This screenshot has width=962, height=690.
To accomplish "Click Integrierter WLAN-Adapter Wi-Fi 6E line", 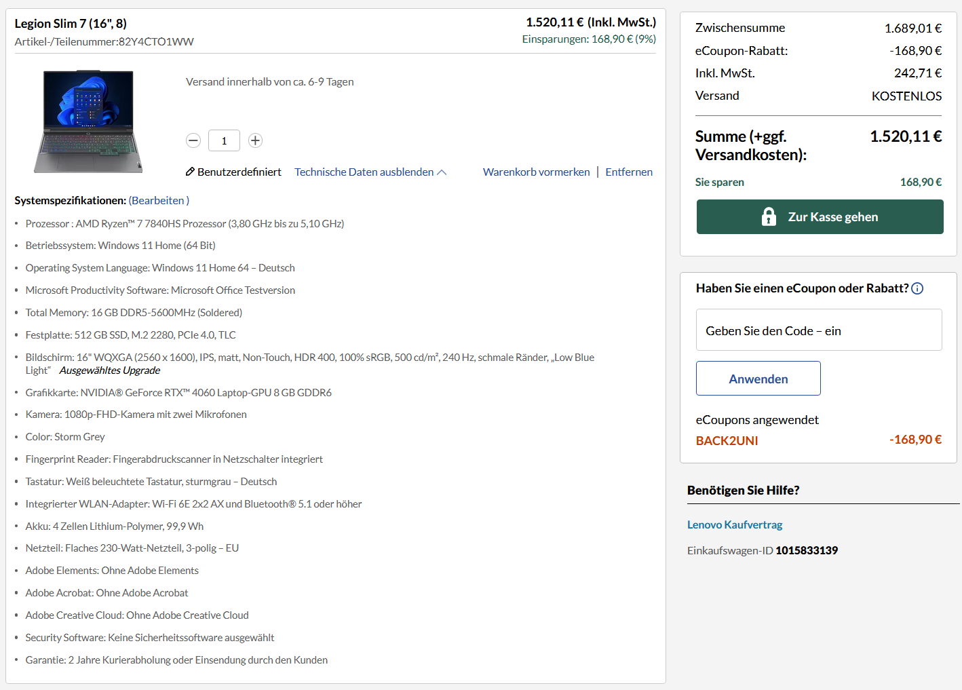I will [193, 503].
